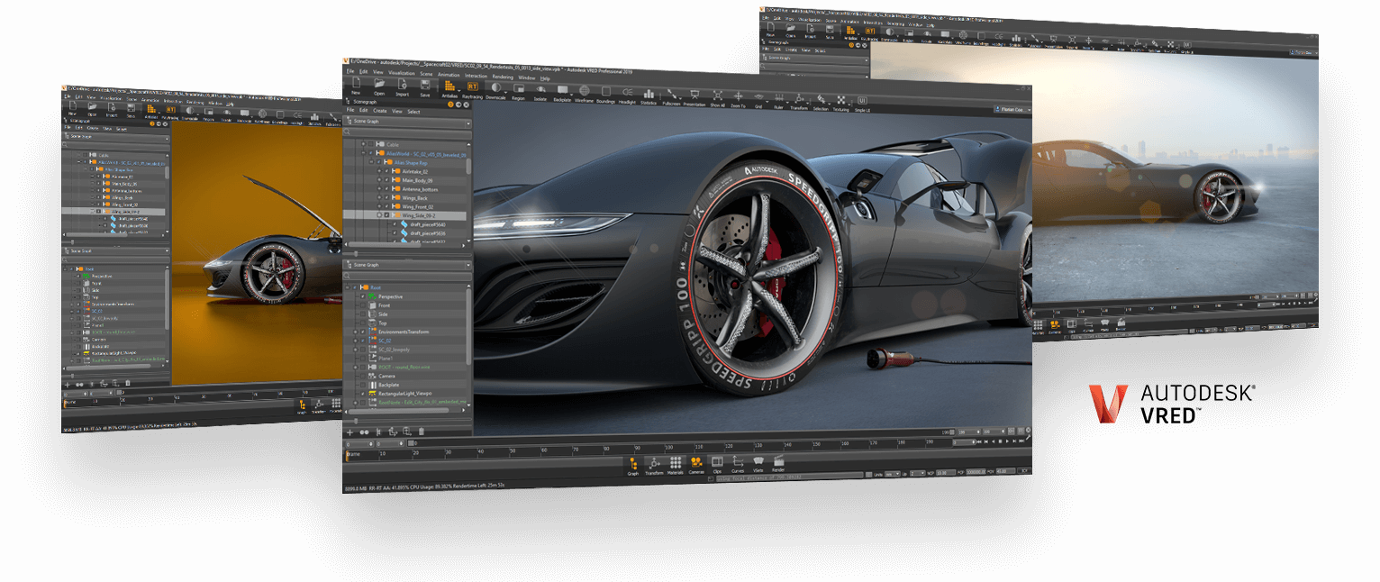Click the Simple UI icon in center toolbar
This screenshot has width=1380, height=582.
click(861, 101)
